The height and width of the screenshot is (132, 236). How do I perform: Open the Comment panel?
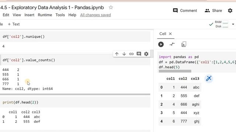point(185,11)
